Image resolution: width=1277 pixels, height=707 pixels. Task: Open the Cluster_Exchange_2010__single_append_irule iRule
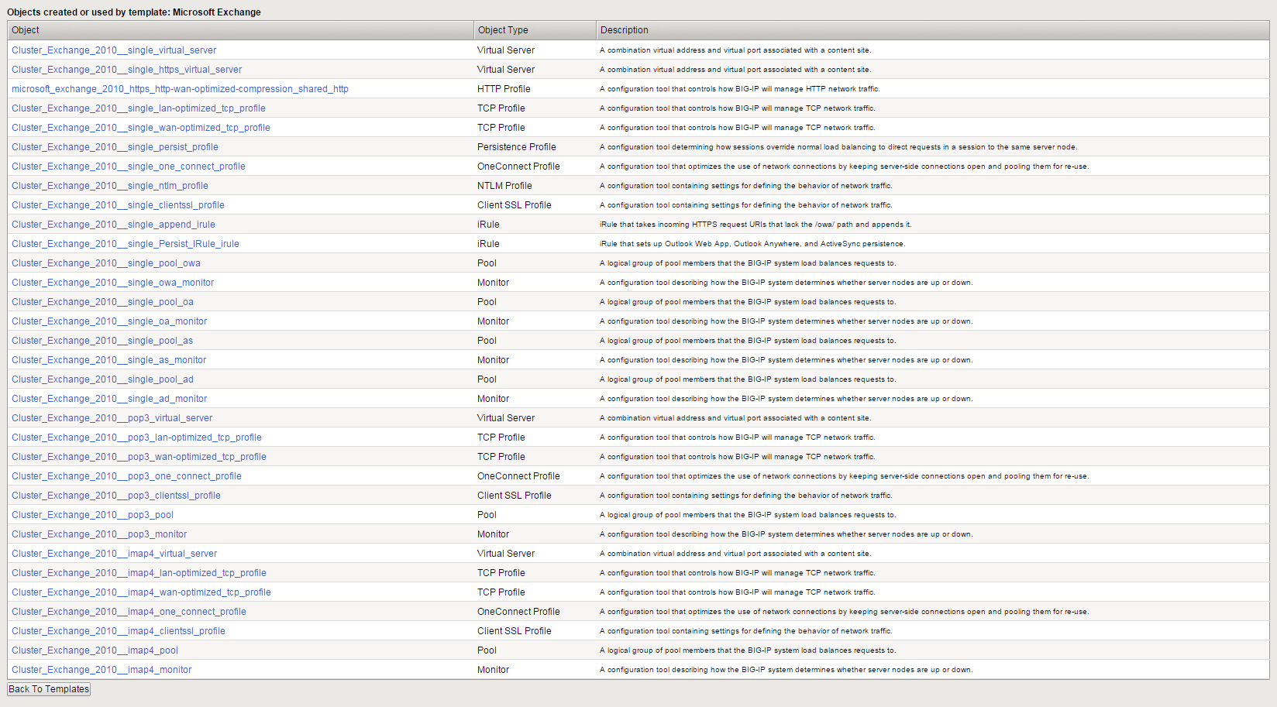pyautogui.click(x=112, y=224)
